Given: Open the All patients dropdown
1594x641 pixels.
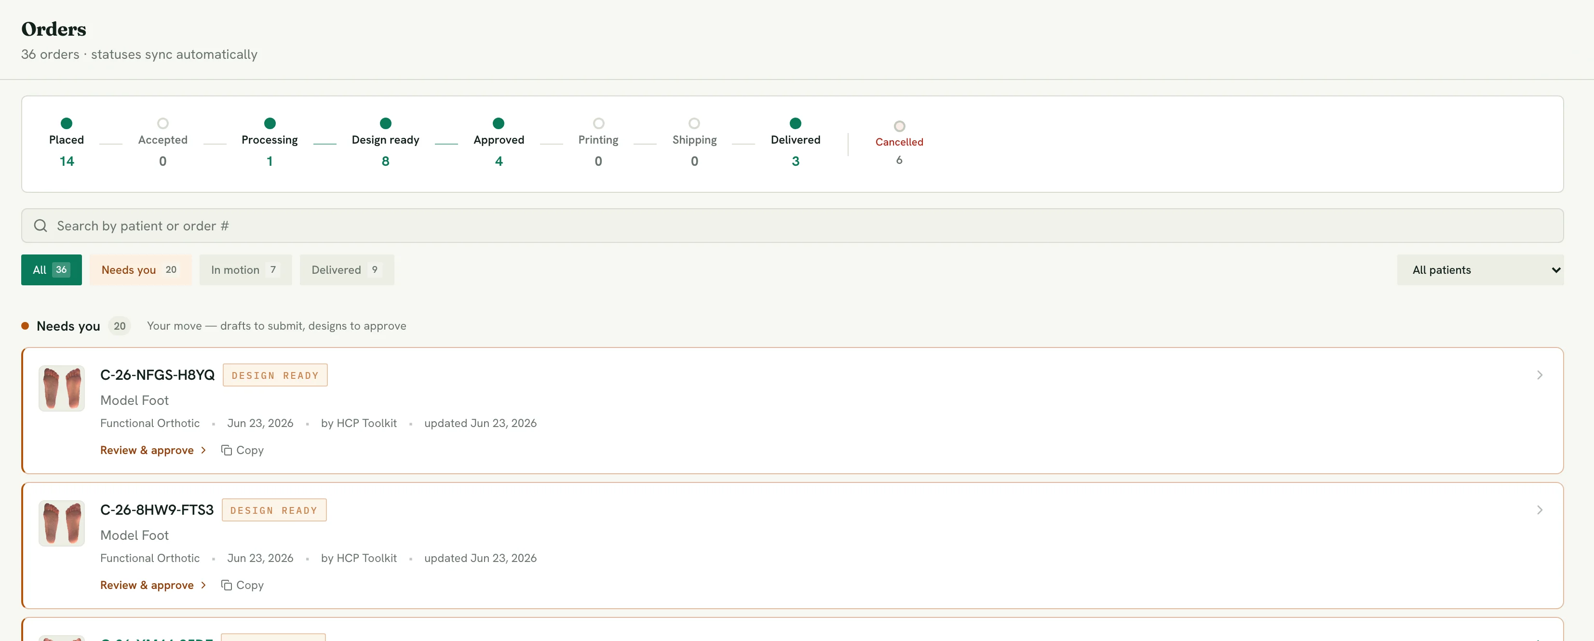Looking at the screenshot, I should tap(1480, 270).
